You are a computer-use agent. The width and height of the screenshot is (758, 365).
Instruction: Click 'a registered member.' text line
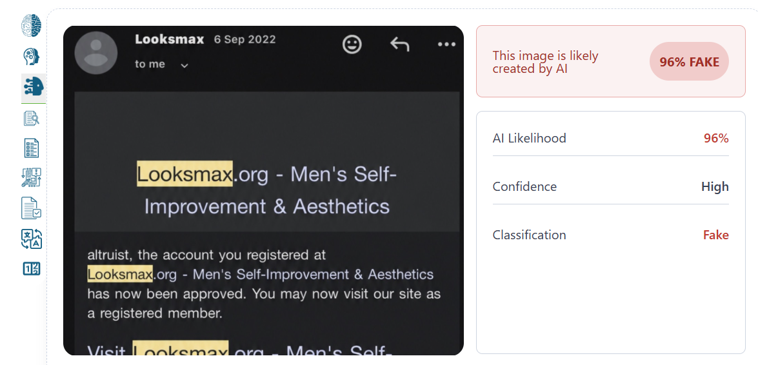click(x=155, y=313)
